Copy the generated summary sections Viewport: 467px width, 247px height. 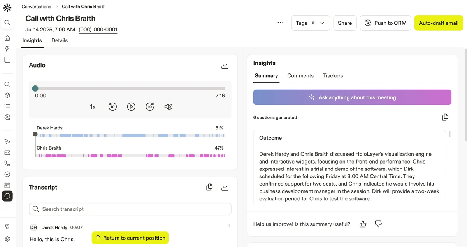[445, 117]
